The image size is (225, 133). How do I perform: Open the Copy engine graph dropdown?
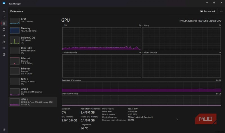click(145, 25)
